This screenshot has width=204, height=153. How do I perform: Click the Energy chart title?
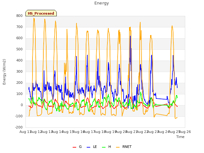click(x=102, y=3)
